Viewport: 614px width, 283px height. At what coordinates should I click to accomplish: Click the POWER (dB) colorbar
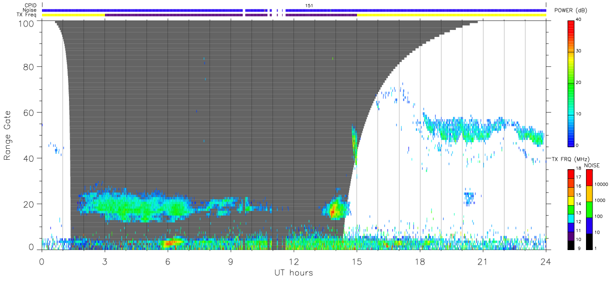571,83
